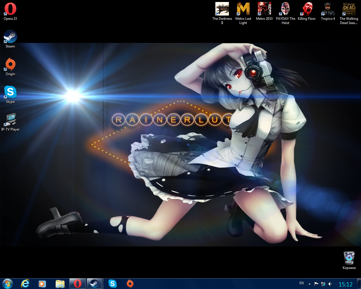Launch Windows Media Player from the taskbar
361x289 pixels.
pyautogui.click(x=42, y=284)
